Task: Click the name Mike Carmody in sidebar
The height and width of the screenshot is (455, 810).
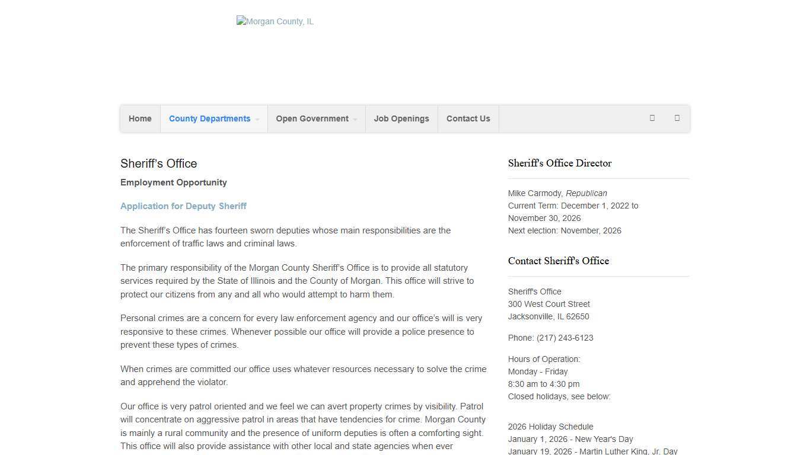Action: pyautogui.click(x=535, y=193)
